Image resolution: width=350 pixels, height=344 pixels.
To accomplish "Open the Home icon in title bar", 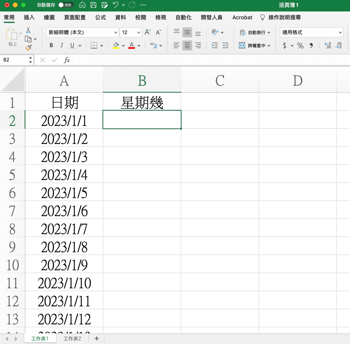I will [83, 5].
